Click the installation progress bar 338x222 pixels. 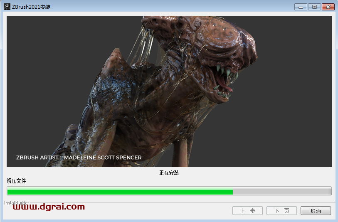tap(169, 191)
